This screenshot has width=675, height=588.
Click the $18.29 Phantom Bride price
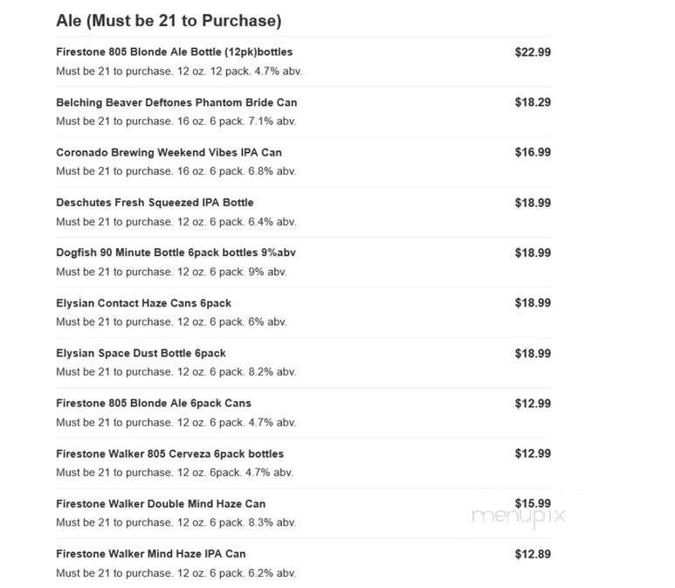tap(533, 102)
